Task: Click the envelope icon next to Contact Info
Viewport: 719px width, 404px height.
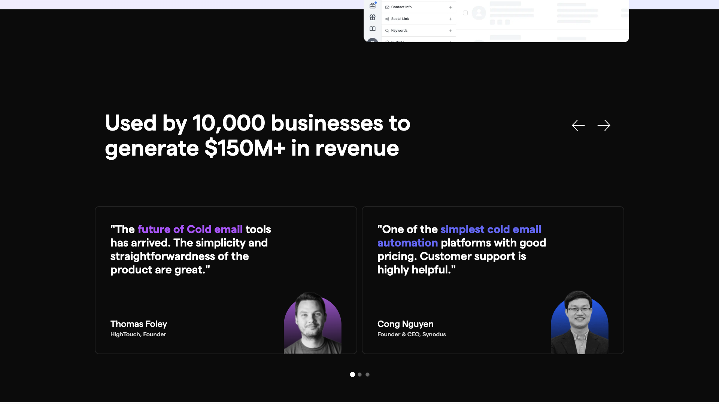Action: coord(387,7)
